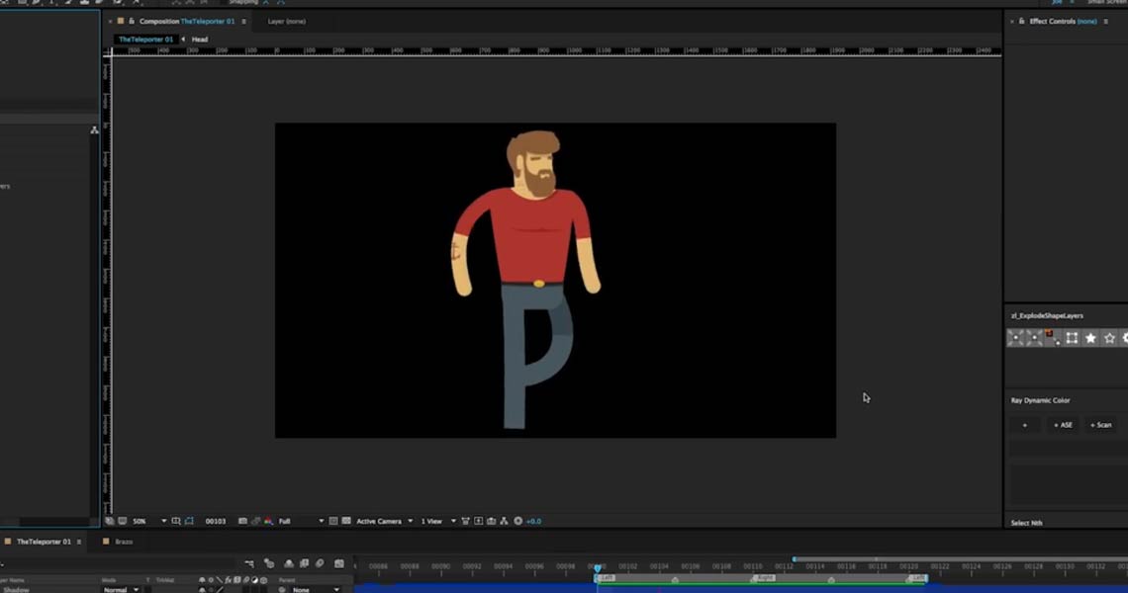
Task: Click the first explode icon in zl_ExplodeShapeLayers
Action: [x=1015, y=338]
